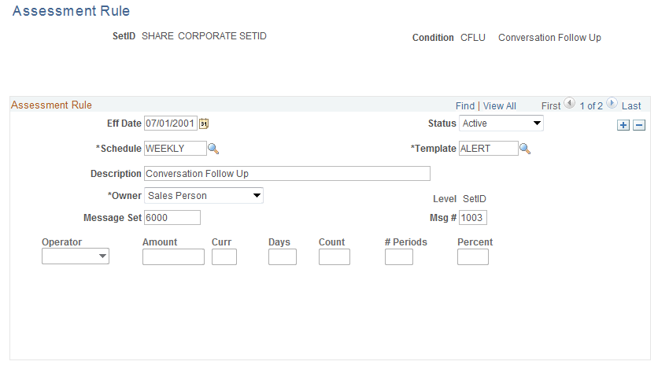Select the Percent input box
This screenshot has height=365, width=658.
(x=473, y=256)
